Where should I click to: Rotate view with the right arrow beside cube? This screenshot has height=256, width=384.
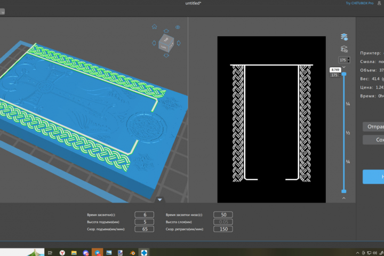[179, 43]
